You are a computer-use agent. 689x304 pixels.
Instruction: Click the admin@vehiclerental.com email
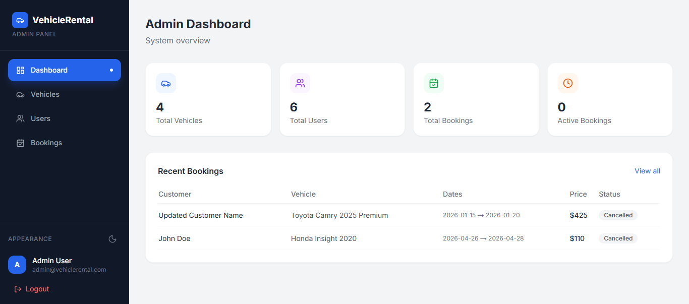tap(69, 270)
